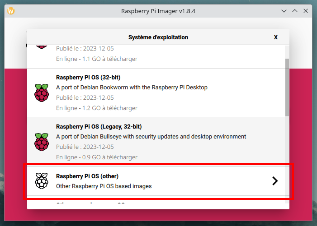Image resolution: width=317 pixels, height=226 pixels.
Task: Click 'Other Raspberry Pi OS based images' text
Action: pyautogui.click(x=104, y=186)
